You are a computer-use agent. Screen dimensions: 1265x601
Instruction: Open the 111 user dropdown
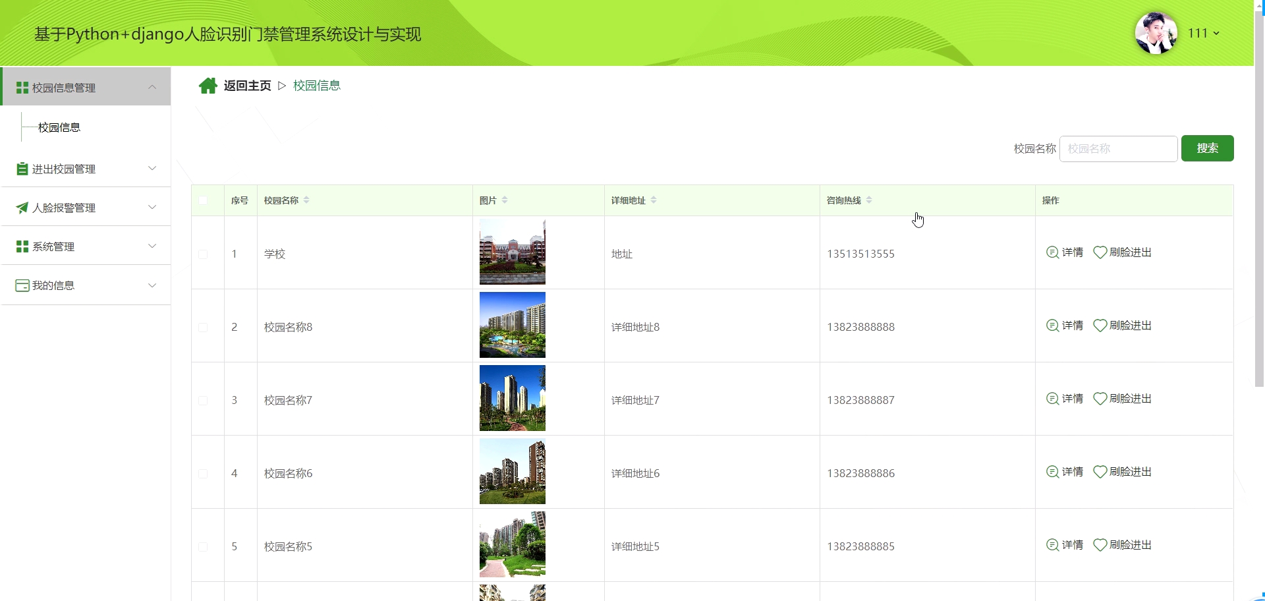coord(1204,33)
